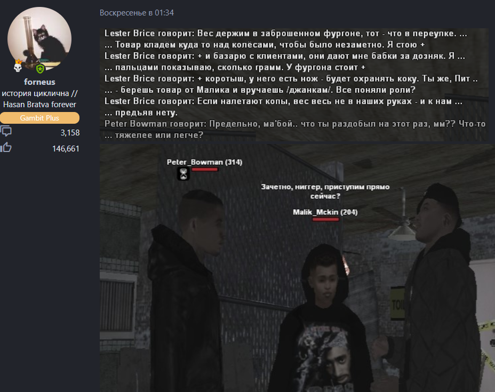Click the Malik_Mckin (204) name tag

(325, 212)
